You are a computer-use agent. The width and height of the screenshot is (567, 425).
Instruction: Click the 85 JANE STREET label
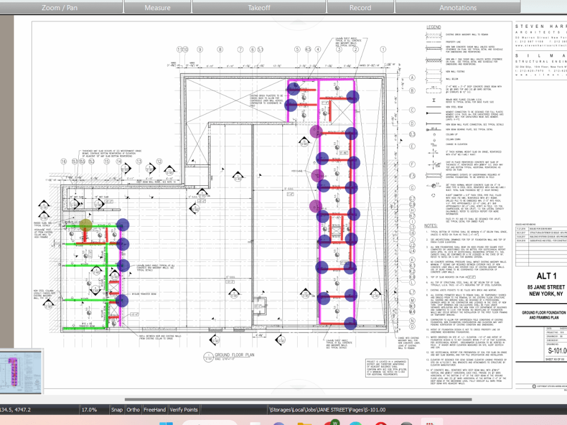545,287
